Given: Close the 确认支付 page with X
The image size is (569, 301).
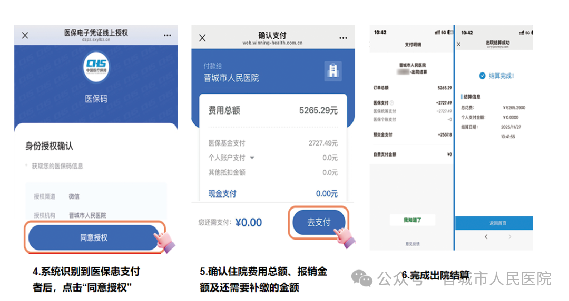Looking at the screenshot, I should coord(202,38).
